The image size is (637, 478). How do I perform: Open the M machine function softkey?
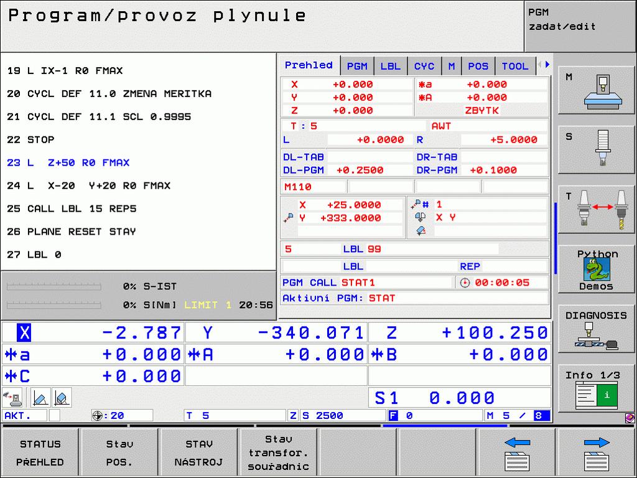(596, 91)
